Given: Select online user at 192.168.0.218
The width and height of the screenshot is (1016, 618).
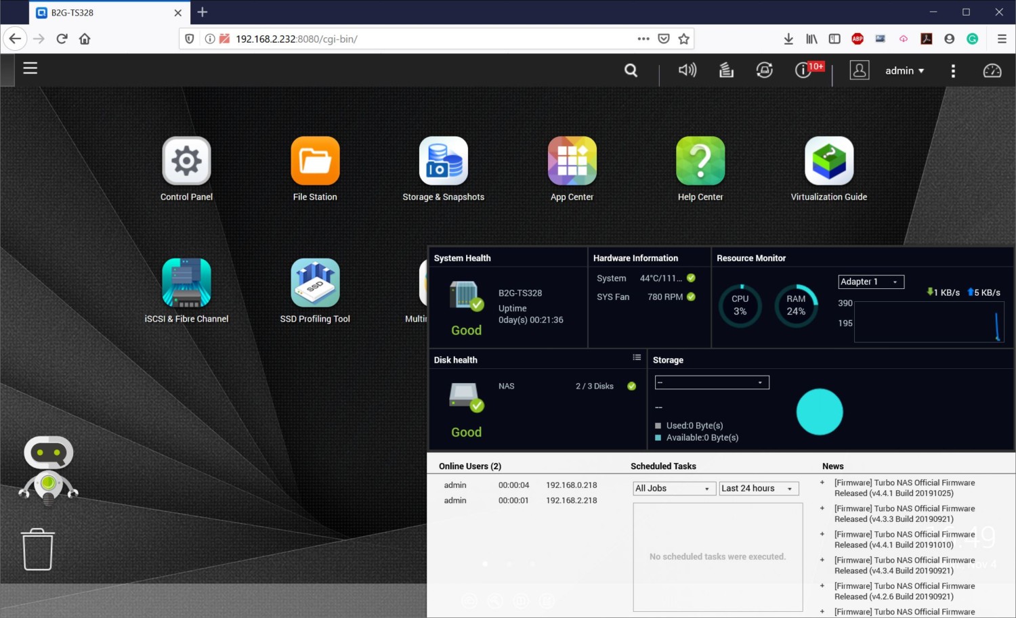Looking at the screenshot, I should (520, 485).
